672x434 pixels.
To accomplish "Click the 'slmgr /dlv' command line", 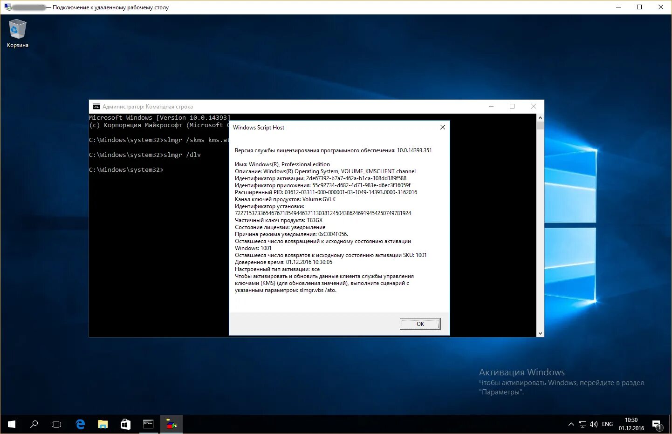I will [x=145, y=155].
